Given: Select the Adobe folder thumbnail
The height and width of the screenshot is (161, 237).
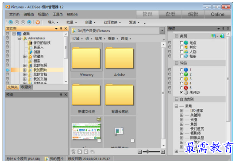Looking at the screenshot, I should (120, 60).
